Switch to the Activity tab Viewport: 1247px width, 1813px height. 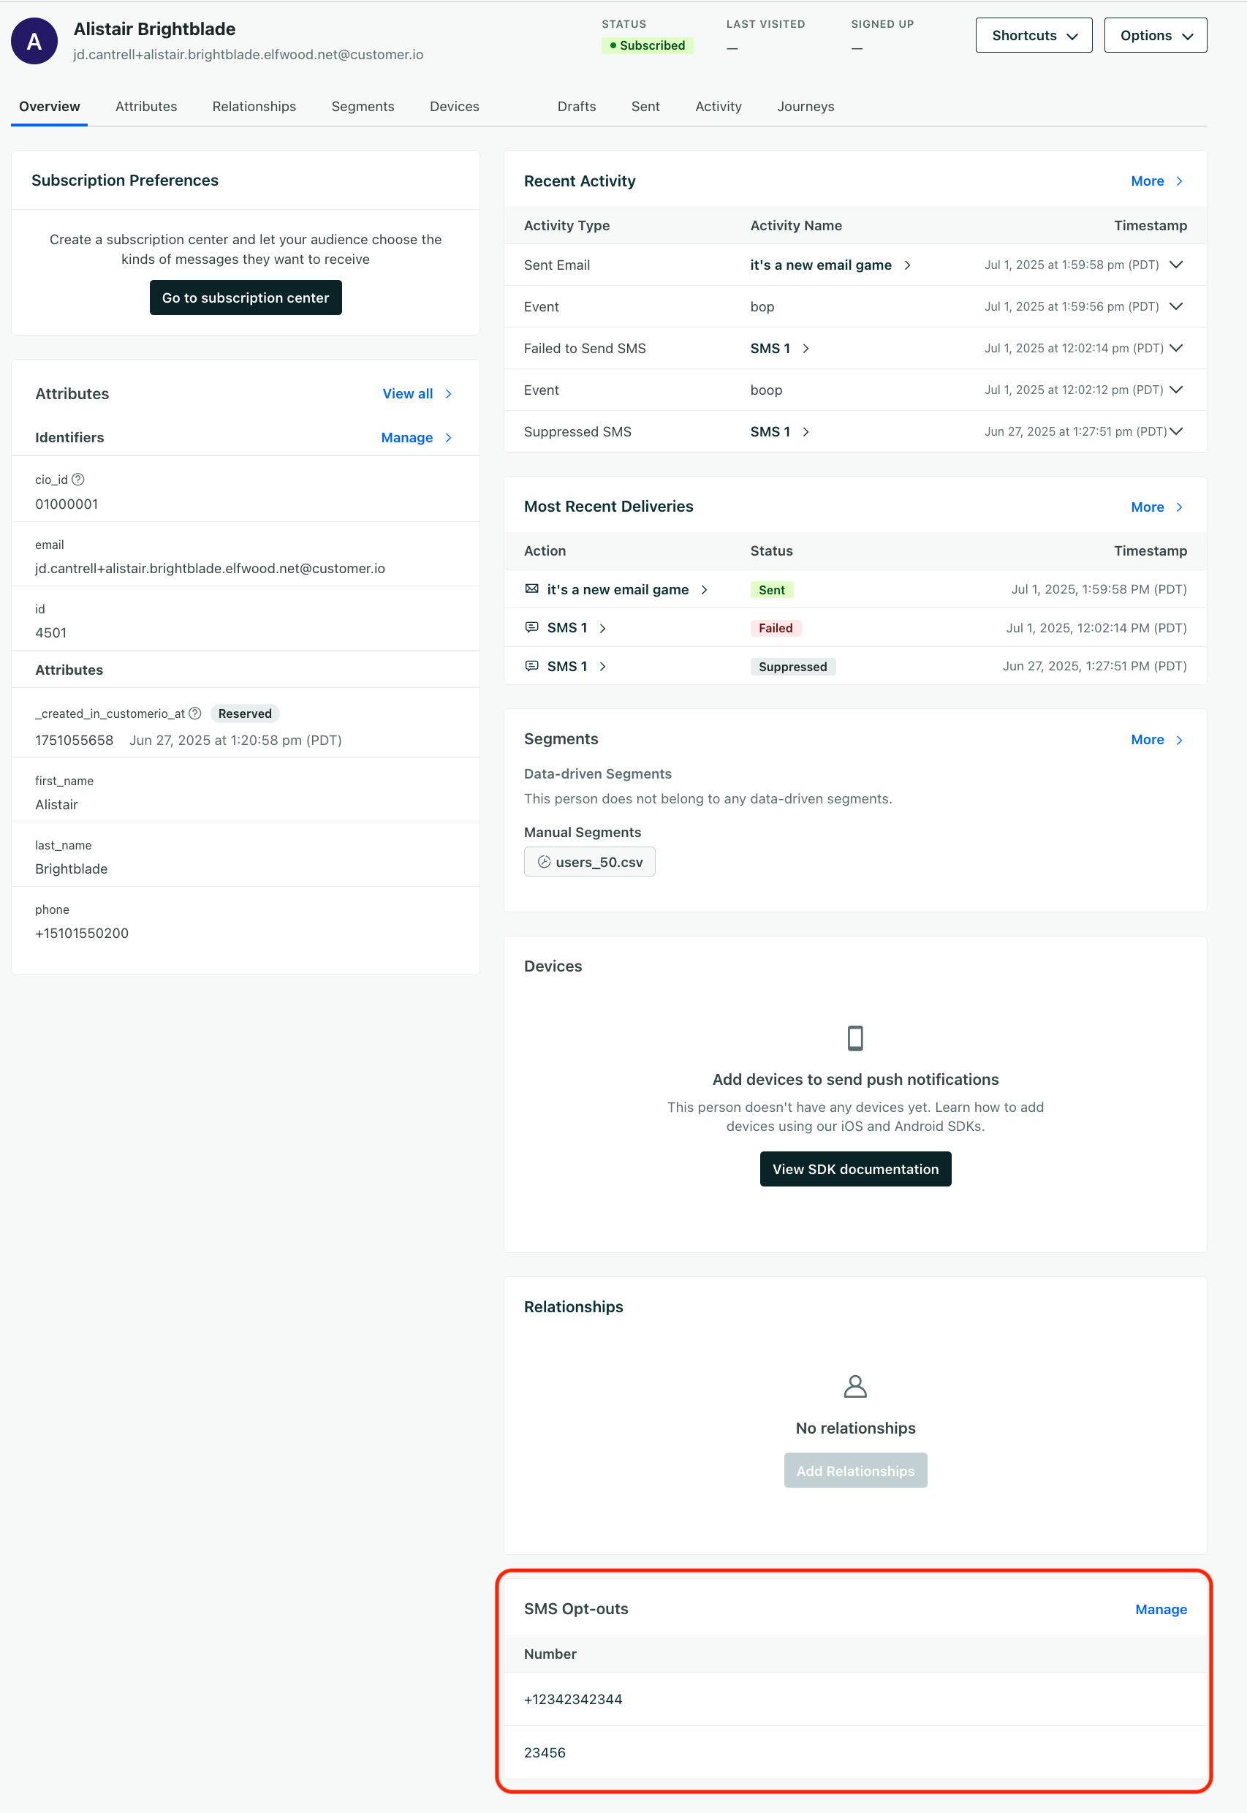click(718, 106)
